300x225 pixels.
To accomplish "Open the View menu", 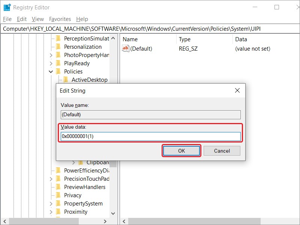I will point(38,19).
